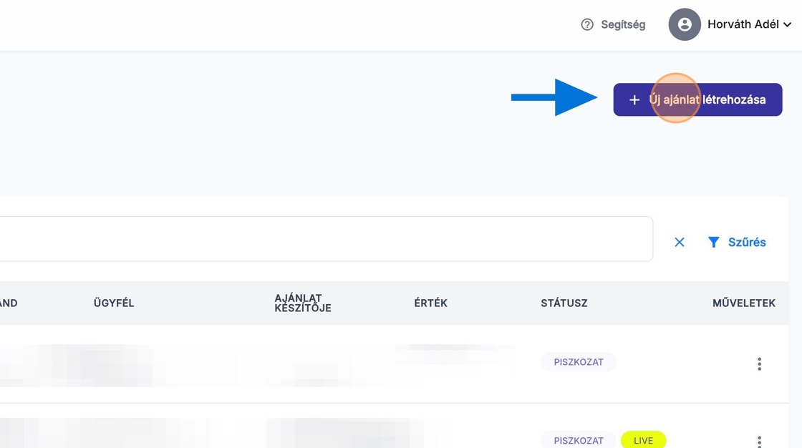Image resolution: width=802 pixels, height=448 pixels.
Task: Click the funnel filter icon
Action: 713,243
